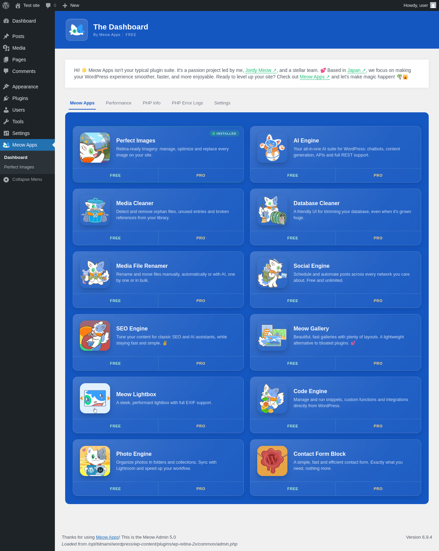Click the Tools wrench icon in sidebar

click(6, 122)
